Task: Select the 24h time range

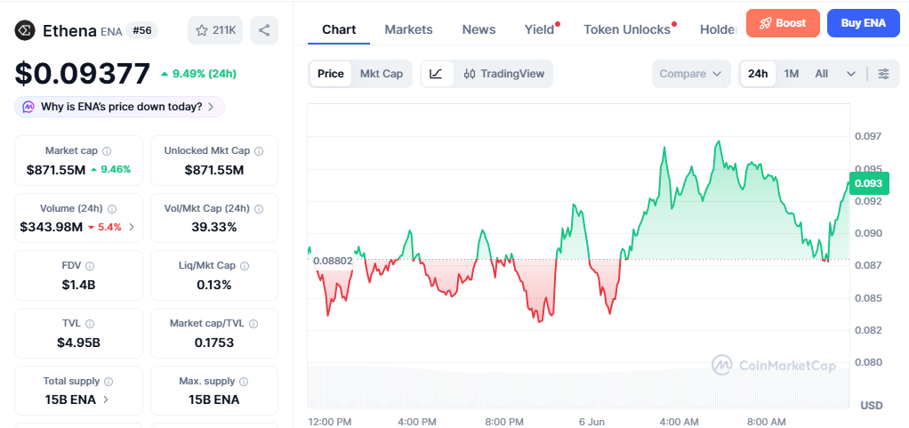Action: [758, 74]
